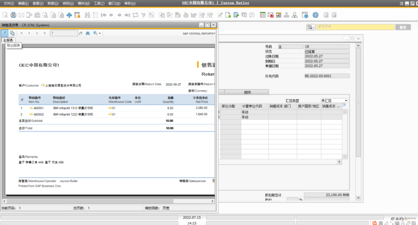Open the search type dropdown beside search field
The width and height of the screenshot is (418, 225).
(x=310, y=27)
